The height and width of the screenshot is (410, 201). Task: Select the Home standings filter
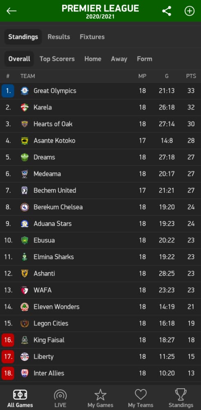tap(93, 59)
